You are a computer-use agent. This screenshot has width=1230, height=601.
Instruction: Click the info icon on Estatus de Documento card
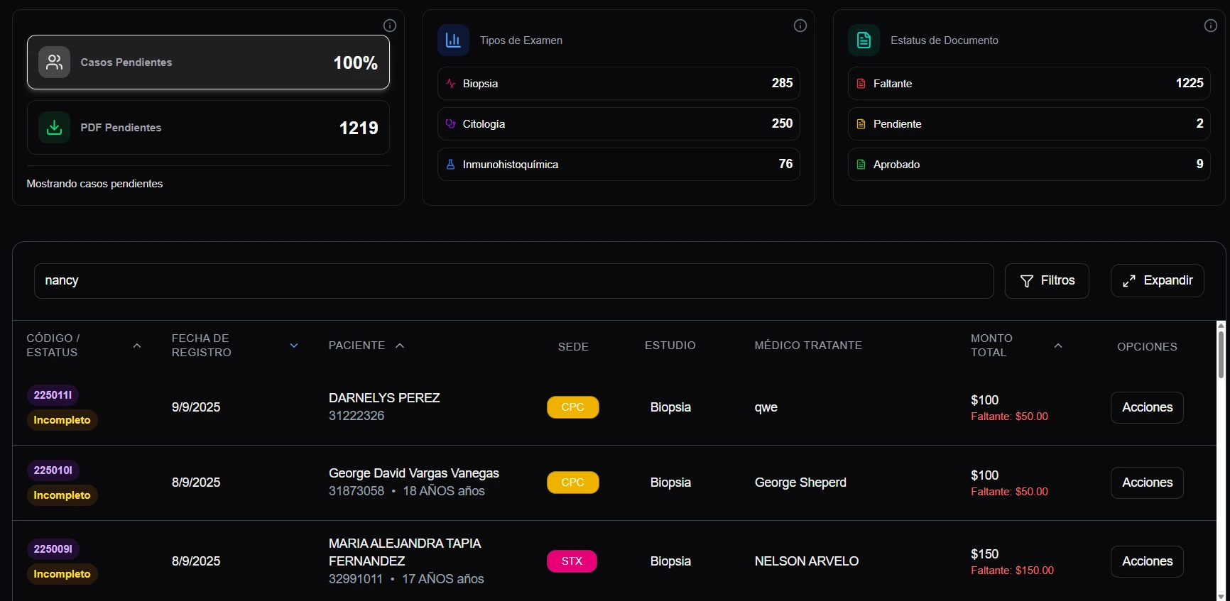pos(1211,26)
